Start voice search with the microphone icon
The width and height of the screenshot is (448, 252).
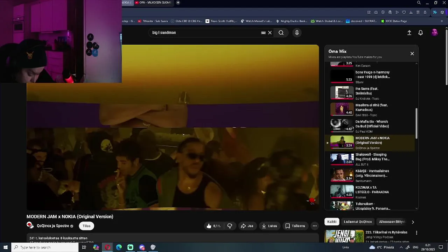pyautogui.click(x=297, y=33)
